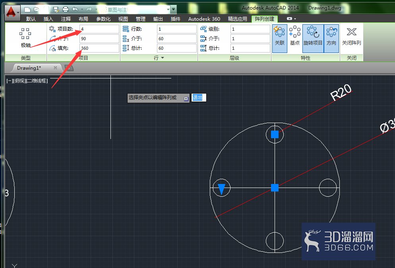Select the New drawing icon in quick access toolbar
This screenshot has width=395, height=268.
click(x=27, y=10)
